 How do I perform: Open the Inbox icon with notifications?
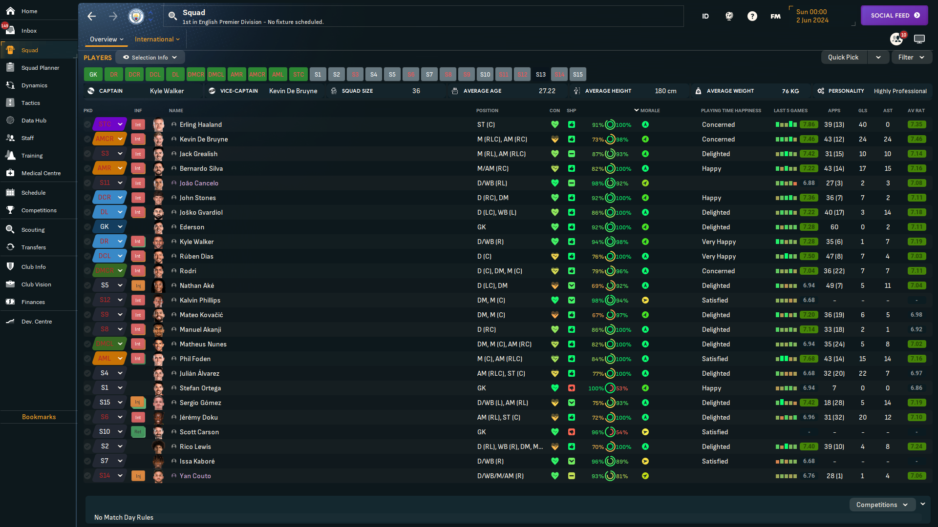[x=9, y=30]
